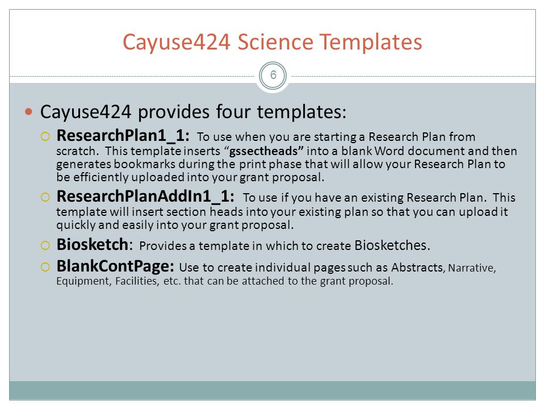Click the empty gray area below the bullets
Screen dimensions: 545x409
pos(272,334)
